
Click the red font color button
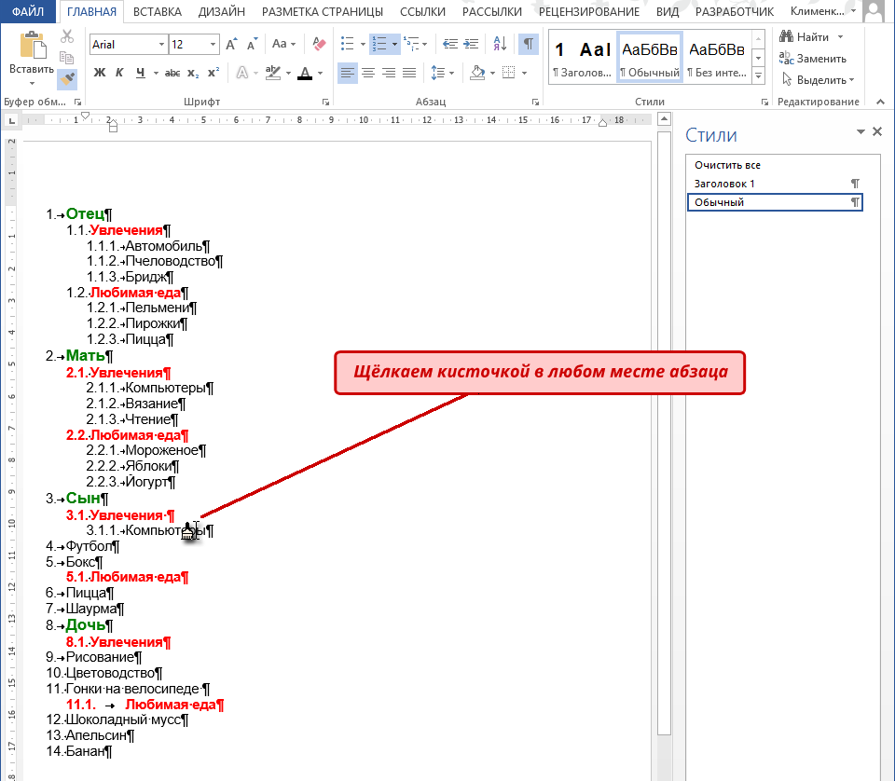point(306,73)
